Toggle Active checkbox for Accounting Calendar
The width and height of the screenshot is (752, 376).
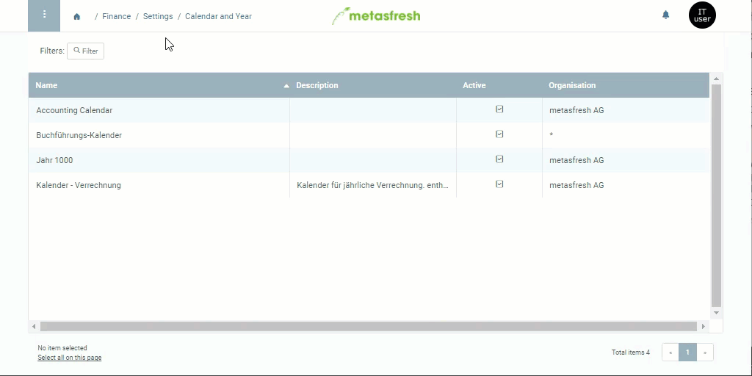[499, 109]
